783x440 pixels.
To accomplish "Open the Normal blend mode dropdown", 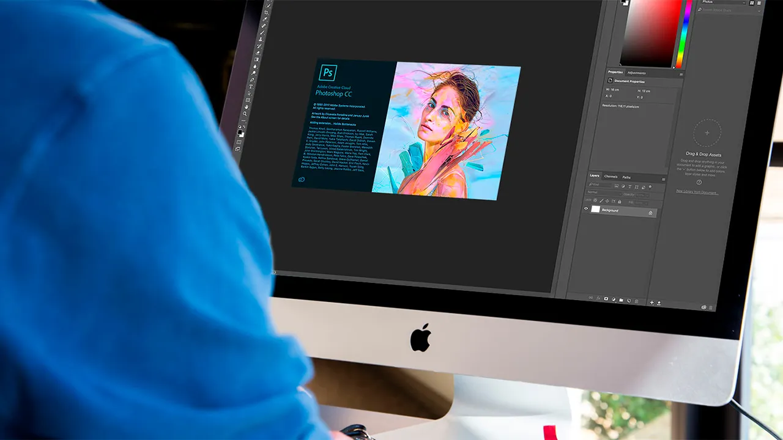I will coord(604,193).
